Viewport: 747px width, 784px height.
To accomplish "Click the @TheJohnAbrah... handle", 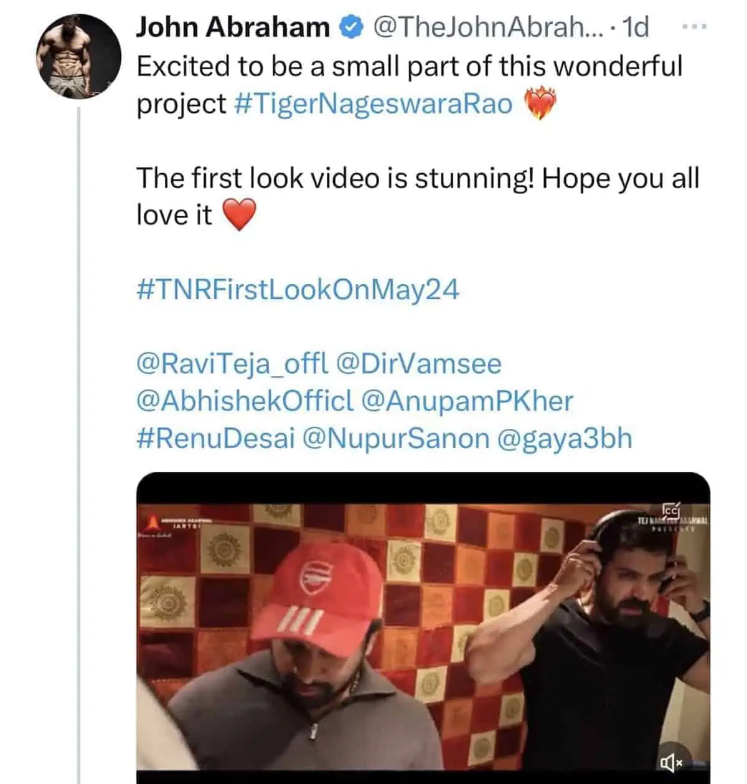I will pyautogui.click(x=486, y=27).
